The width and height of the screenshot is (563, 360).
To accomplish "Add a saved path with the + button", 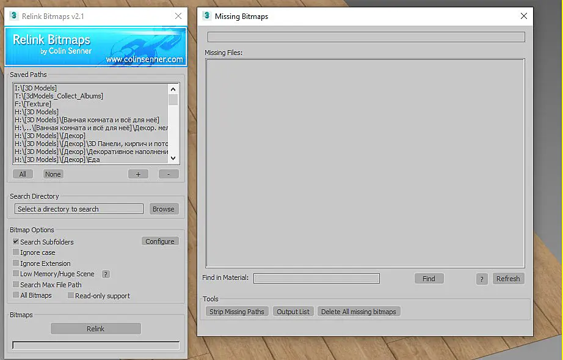I will [x=138, y=174].
